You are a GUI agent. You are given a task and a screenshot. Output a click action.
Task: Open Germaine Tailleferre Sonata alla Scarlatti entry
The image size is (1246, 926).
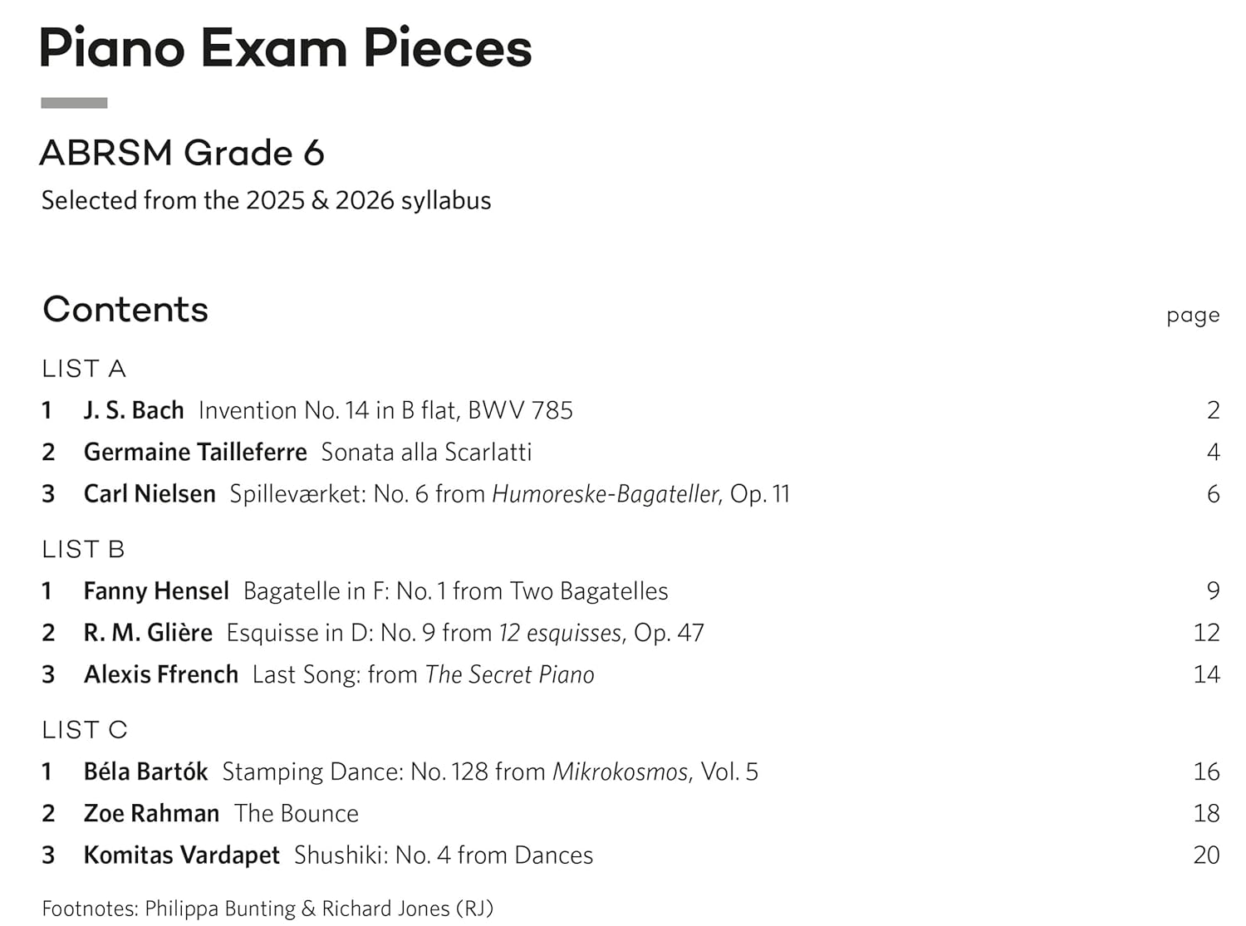tap(631, 452)
